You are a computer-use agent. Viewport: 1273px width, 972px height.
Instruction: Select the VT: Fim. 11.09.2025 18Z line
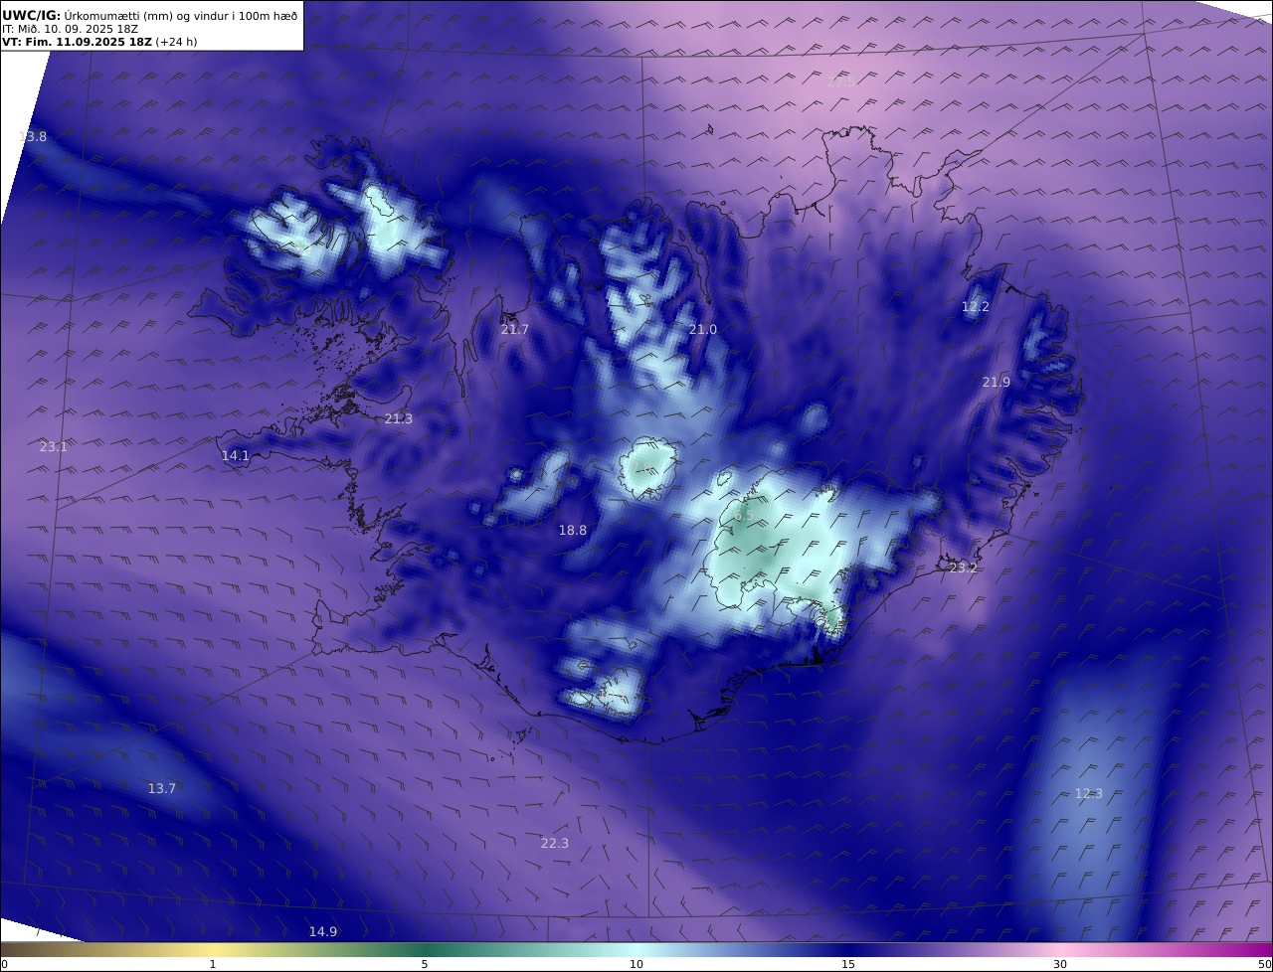(x=99, y=42)
